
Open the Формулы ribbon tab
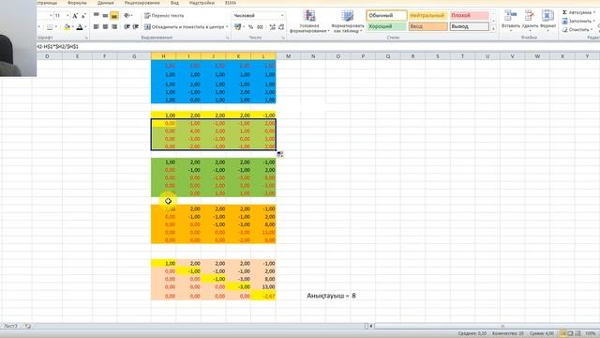pos(77,3)
